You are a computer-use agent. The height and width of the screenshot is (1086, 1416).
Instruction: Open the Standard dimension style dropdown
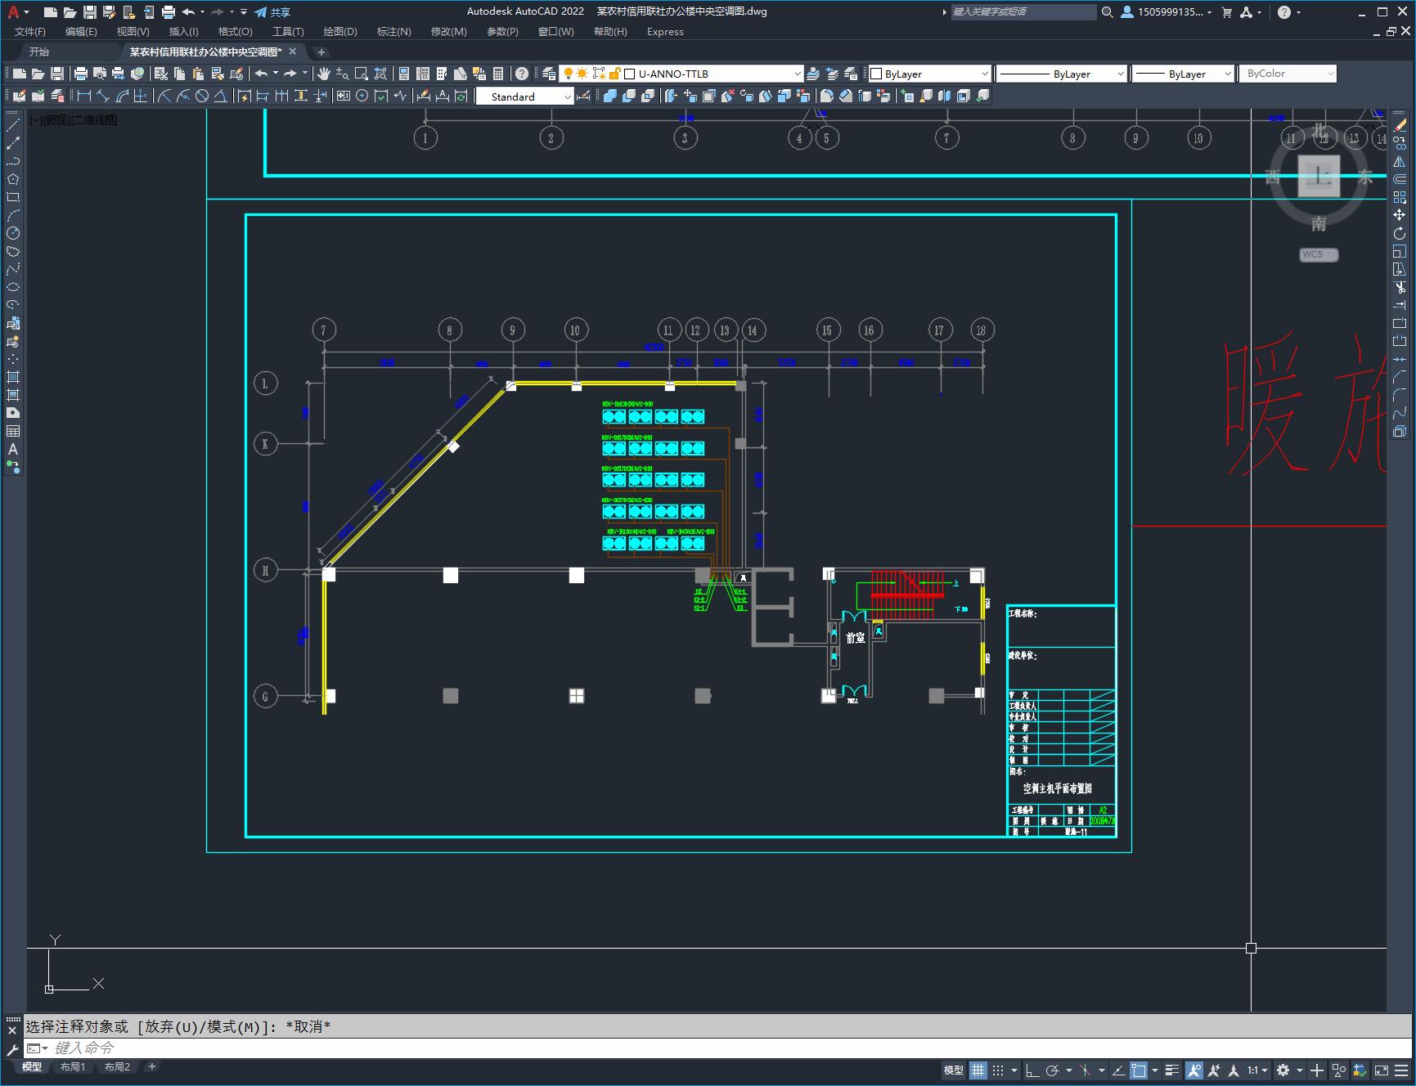(524, 96)
